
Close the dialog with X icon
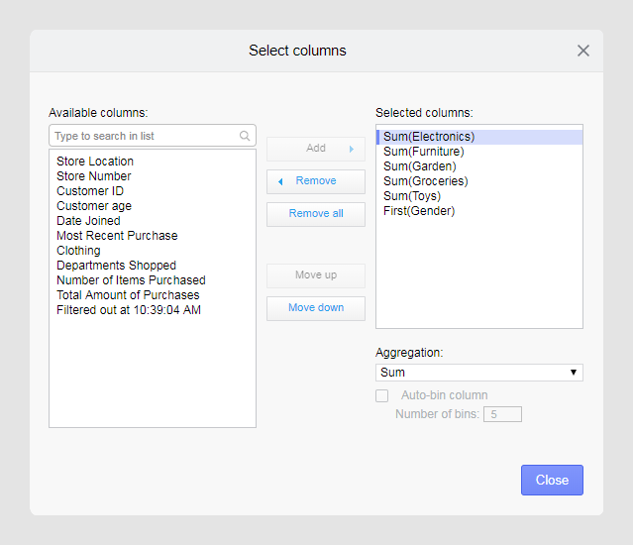(582, 51)
